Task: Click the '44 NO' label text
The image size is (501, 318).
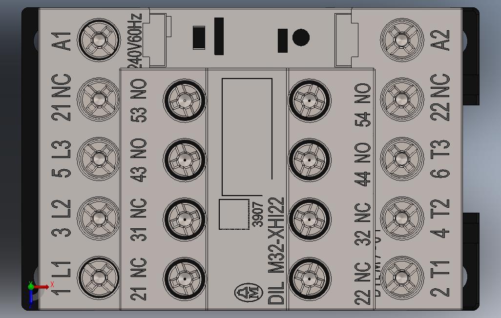Action: 363,164
